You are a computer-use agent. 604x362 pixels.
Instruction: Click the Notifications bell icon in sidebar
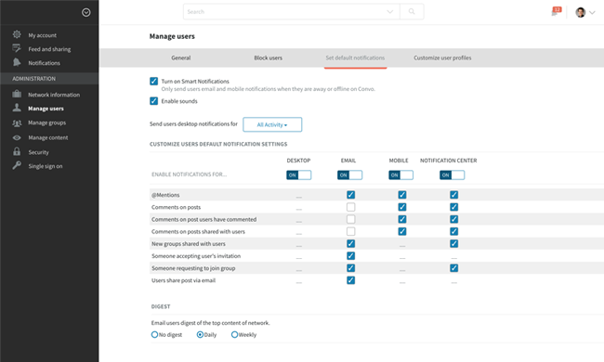click(17, 62)
